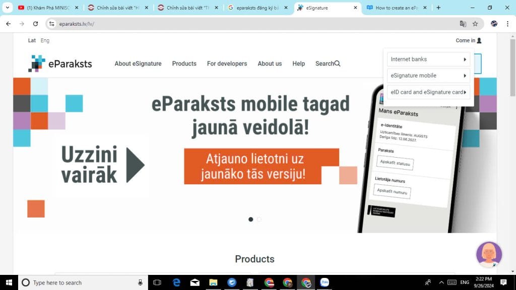
Task: Click the Come in user icon
Action: [x=479, y=40]
